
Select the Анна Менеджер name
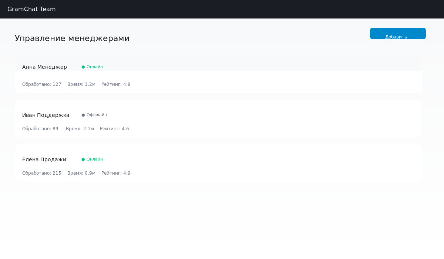coord(44,67)
